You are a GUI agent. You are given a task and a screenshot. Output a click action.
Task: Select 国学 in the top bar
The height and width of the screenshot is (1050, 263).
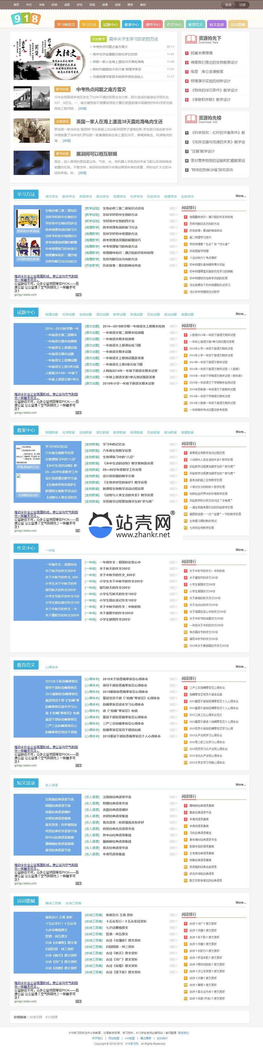point(130,5)
